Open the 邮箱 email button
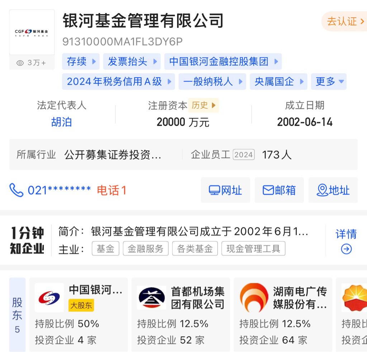This screenshot has width=367, height=352. (279, 190)
